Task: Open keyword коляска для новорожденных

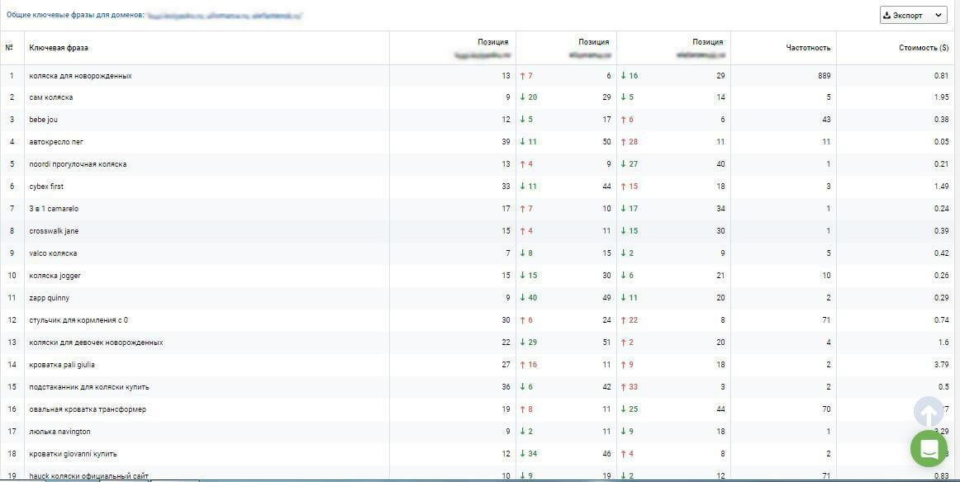Action: click(x=80, y=76)
